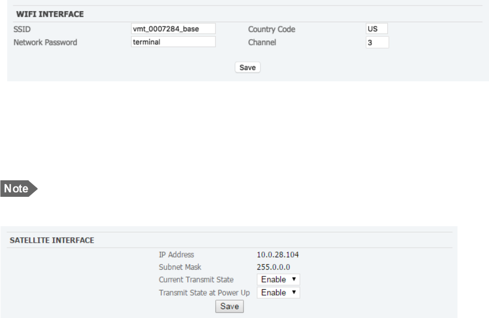Click the Current Transmit State label
This screenshot has height=318, width=489.
tap(196, 280)
